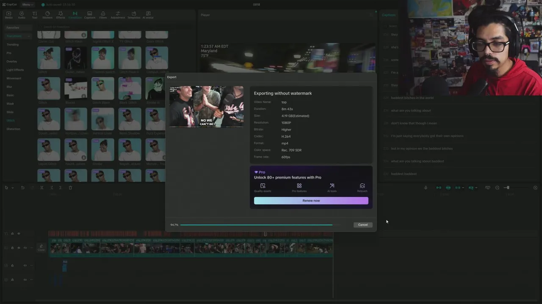The image size is (542, 304).
Task: Toggle visibility eye on the captions text track
Action: coord(19,233)
